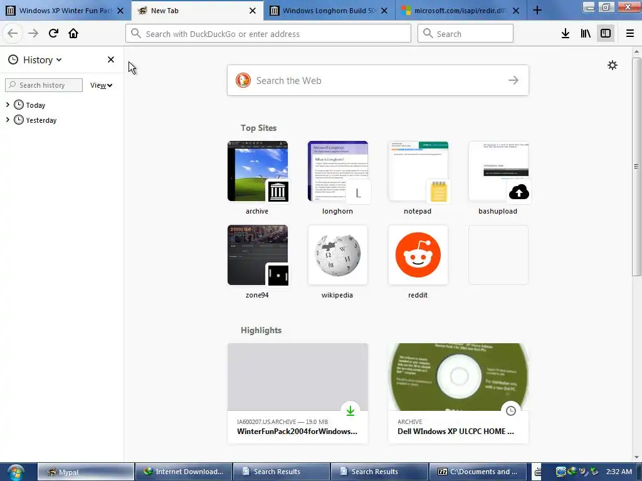The width and height of the screenshot is (642, 481).
Task: Submit web search with the arrow button
Action: [513, 81]
